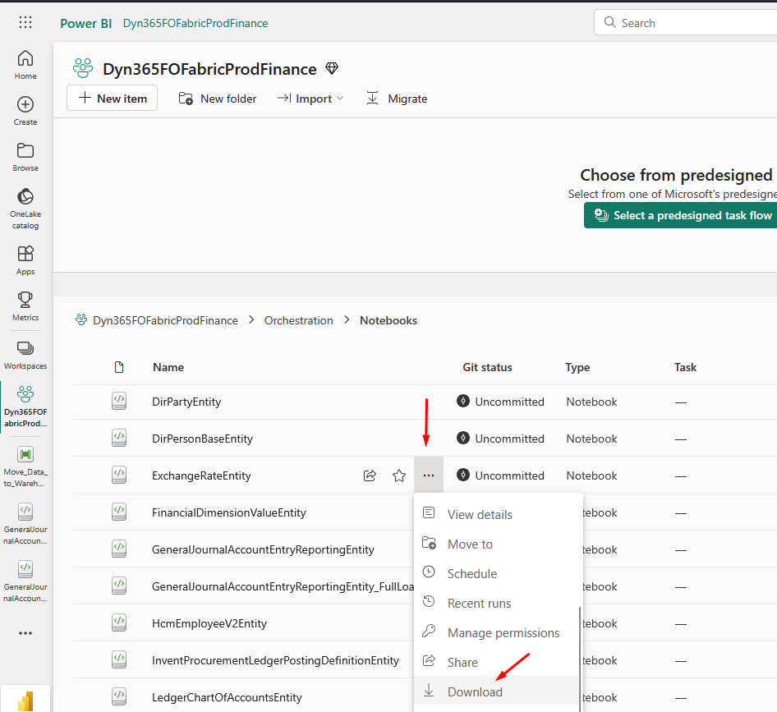Open Browse in the left navigation
The image size is (777, 712).
25,157
